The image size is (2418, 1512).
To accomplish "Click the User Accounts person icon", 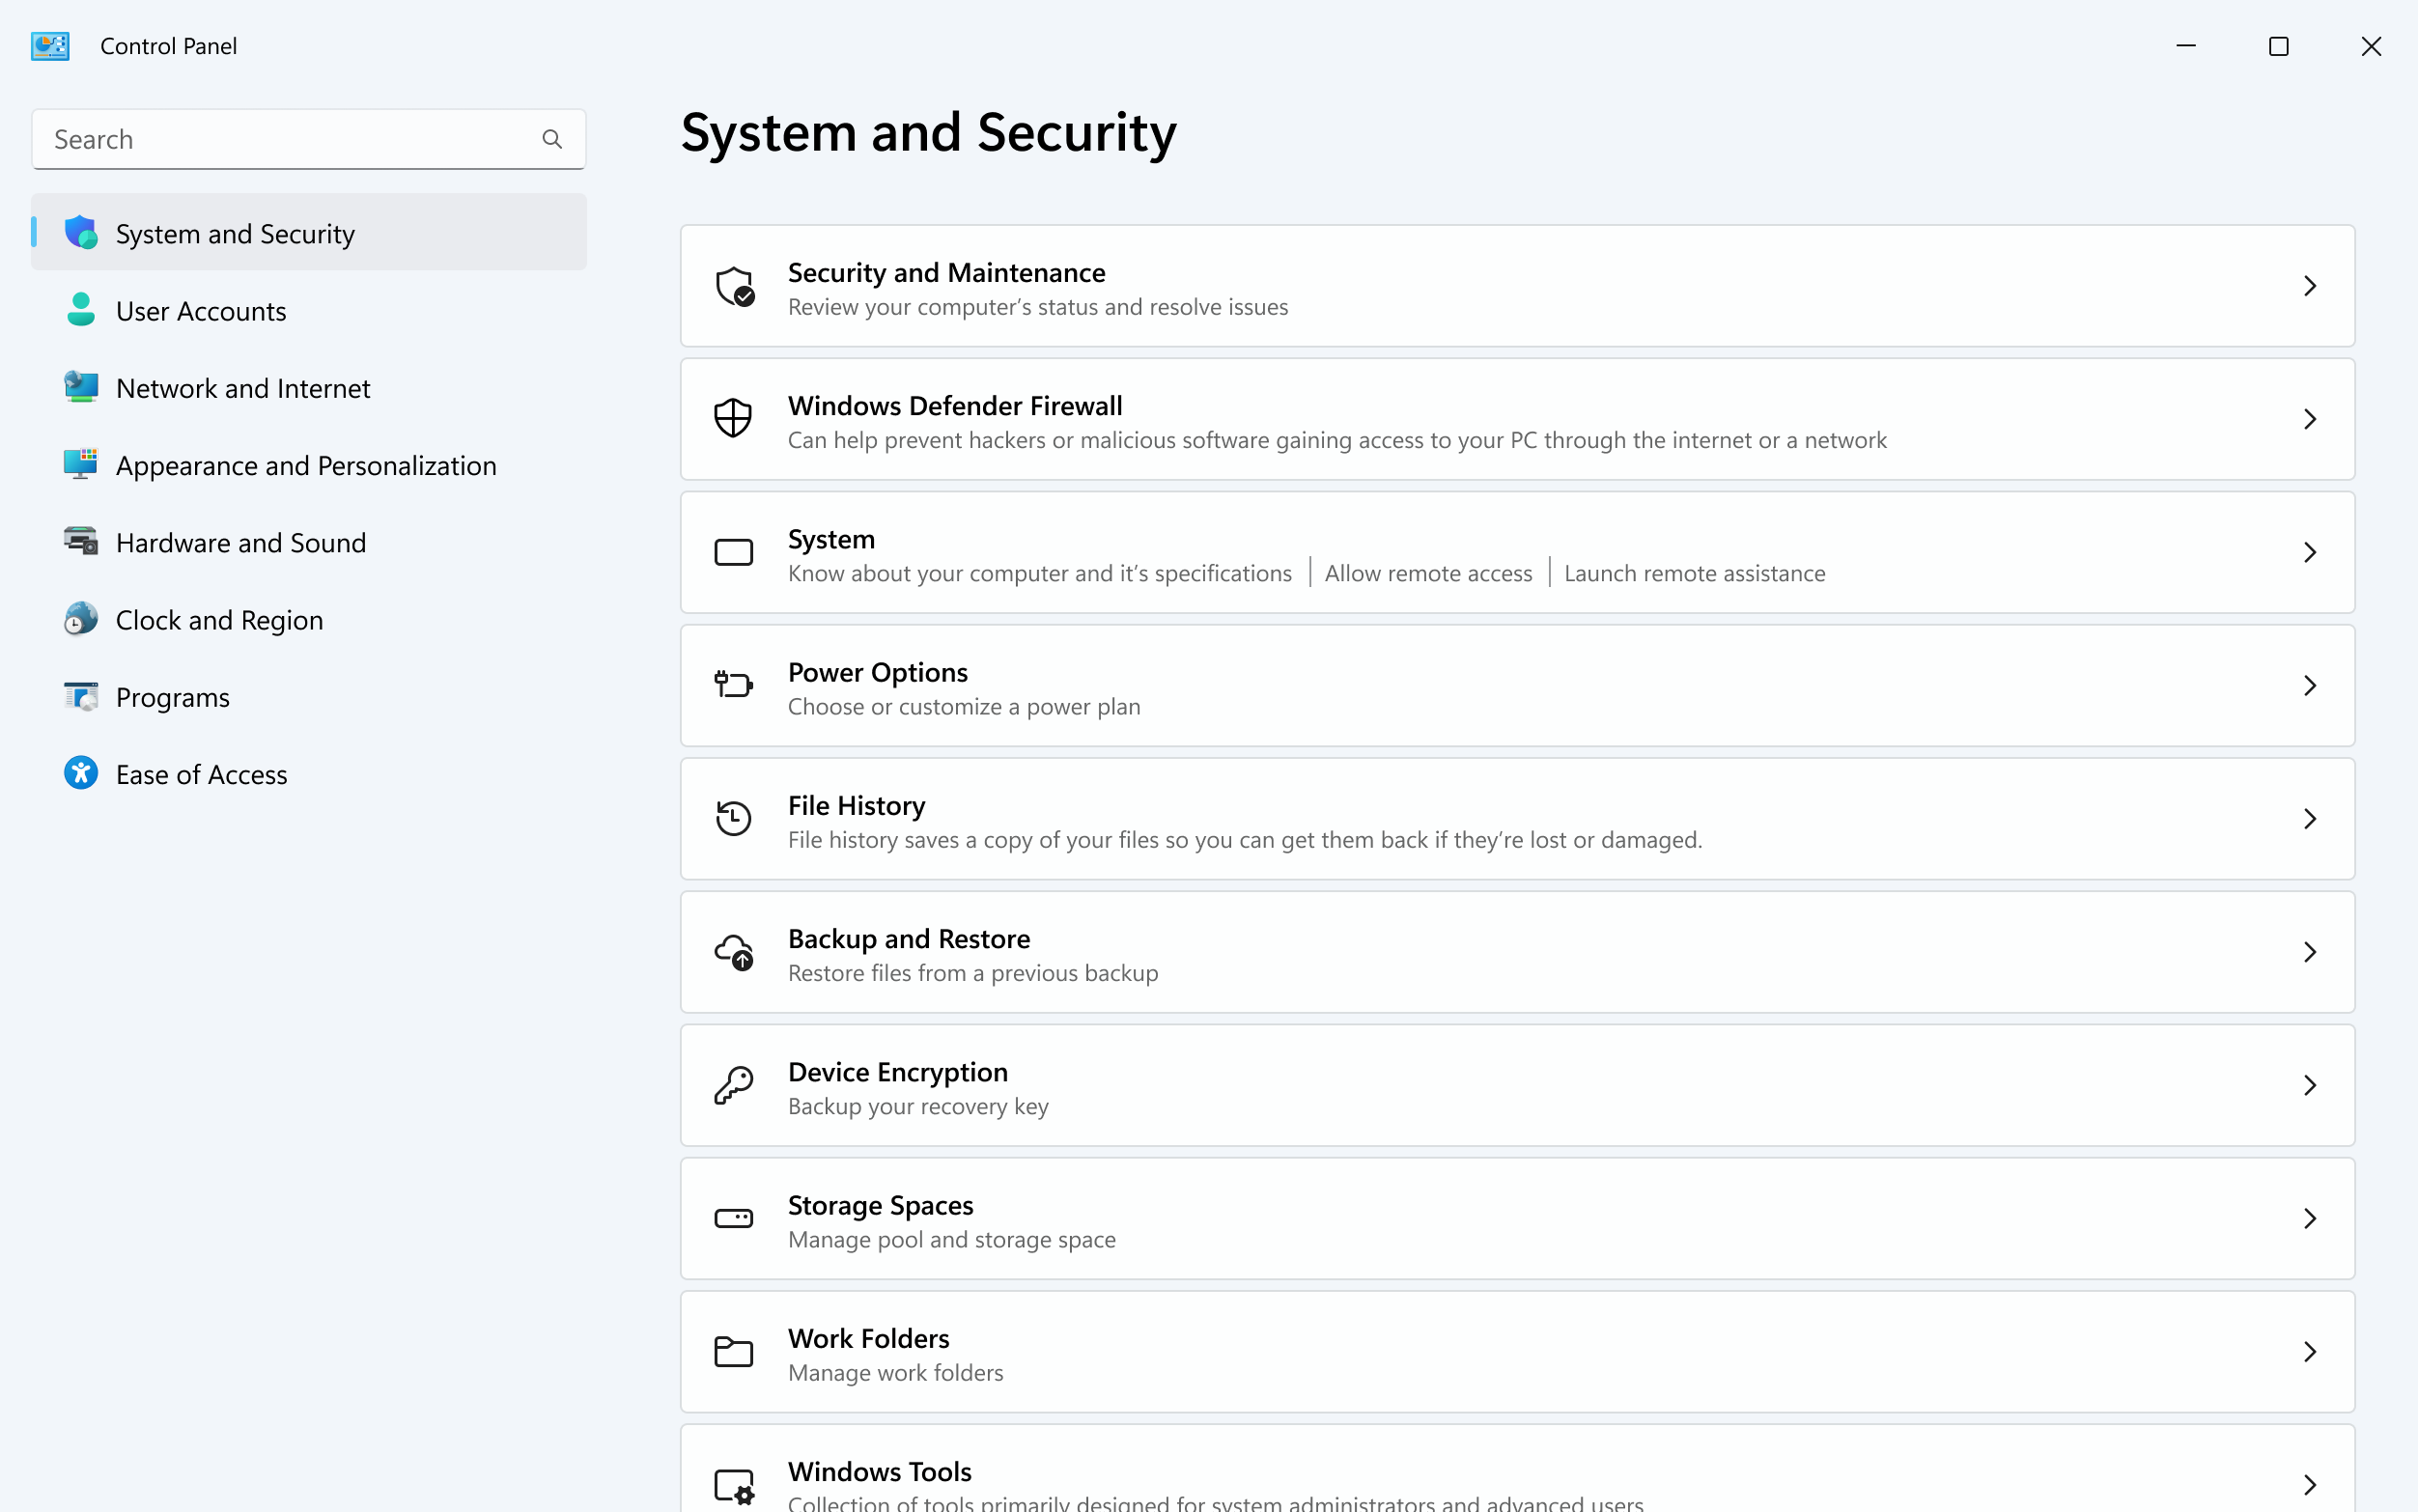I will [x=80, y=310].
